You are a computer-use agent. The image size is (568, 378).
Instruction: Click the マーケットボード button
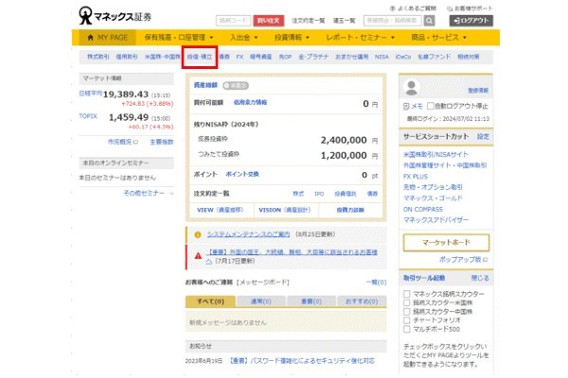(446, 242)
